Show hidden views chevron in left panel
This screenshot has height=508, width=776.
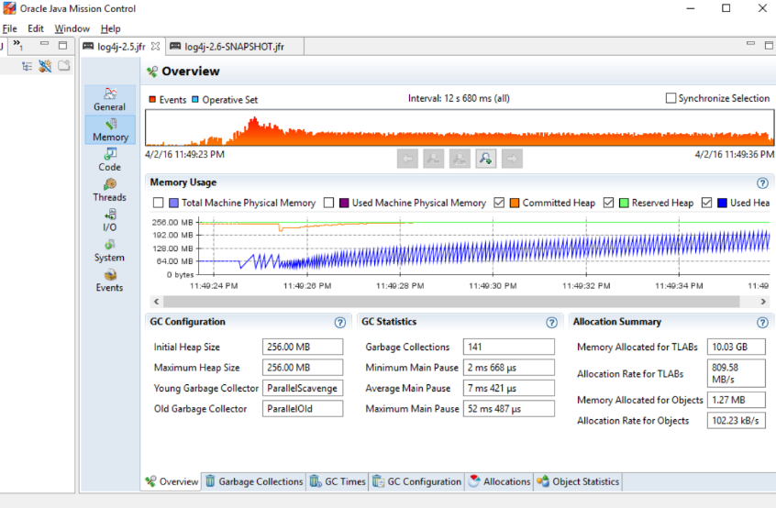tap(17, 45)
